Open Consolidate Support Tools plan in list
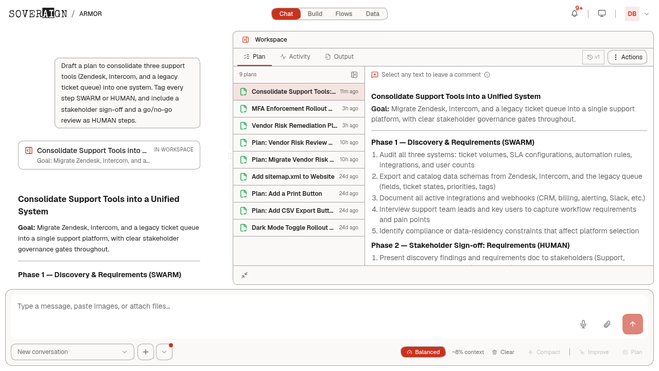Viewport: 659px width, 371px height. coord(299,92)
